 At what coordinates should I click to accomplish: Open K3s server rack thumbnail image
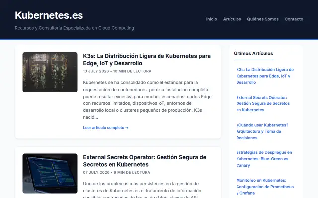click(50, 72)
